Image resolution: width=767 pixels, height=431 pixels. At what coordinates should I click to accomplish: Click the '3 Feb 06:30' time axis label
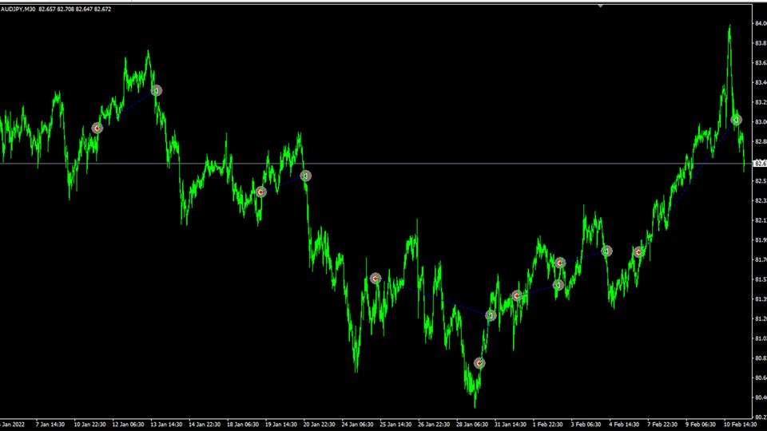coord(586,425)
